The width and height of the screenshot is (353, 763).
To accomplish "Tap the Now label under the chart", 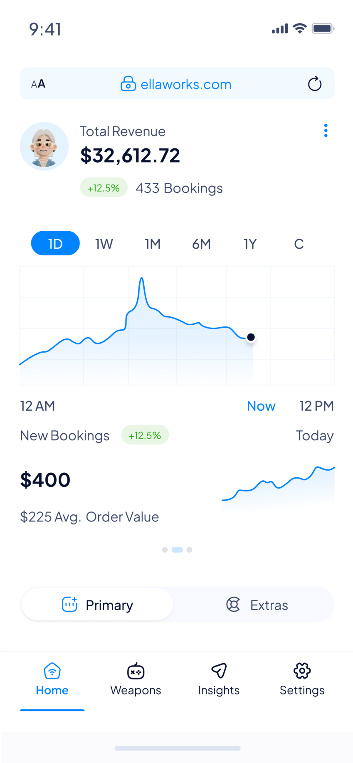I will (x=261, y=406).
